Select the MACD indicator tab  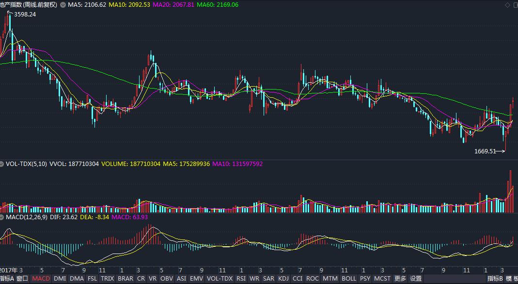point(41,279)
